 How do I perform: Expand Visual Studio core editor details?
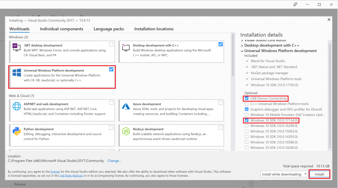point(242,40)
